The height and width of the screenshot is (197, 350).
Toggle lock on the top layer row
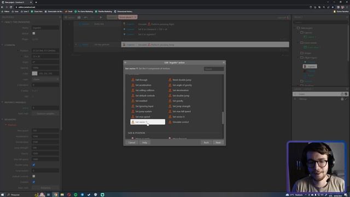[x=342, y=94]
